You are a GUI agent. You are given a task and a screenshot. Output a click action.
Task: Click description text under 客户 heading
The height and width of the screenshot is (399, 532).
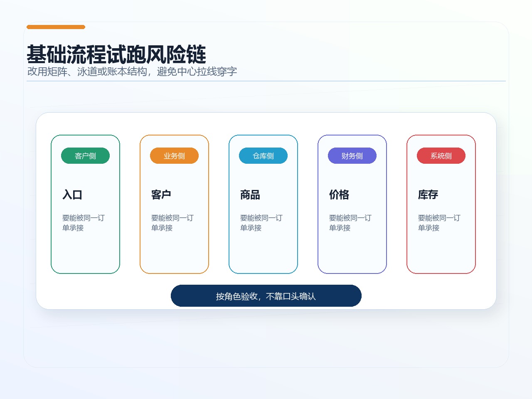pos(172,223)
